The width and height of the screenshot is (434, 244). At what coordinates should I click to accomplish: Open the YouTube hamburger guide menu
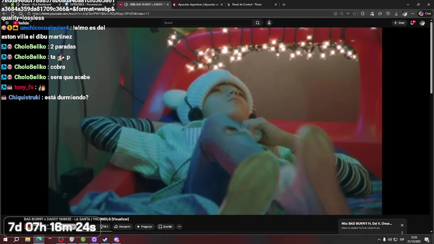7,23
